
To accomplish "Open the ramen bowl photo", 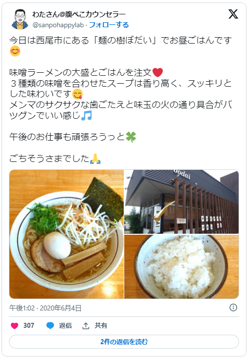I will click(x=66, y=234).
